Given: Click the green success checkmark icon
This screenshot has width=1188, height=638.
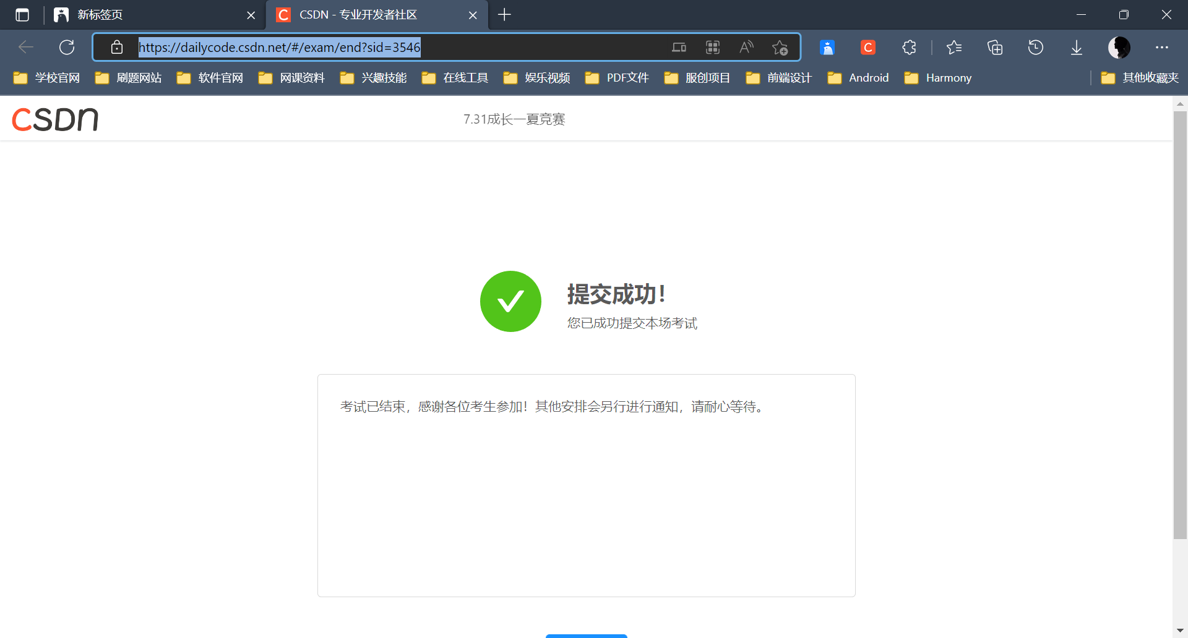Looking at the screenshot, I should click(510, 301).
